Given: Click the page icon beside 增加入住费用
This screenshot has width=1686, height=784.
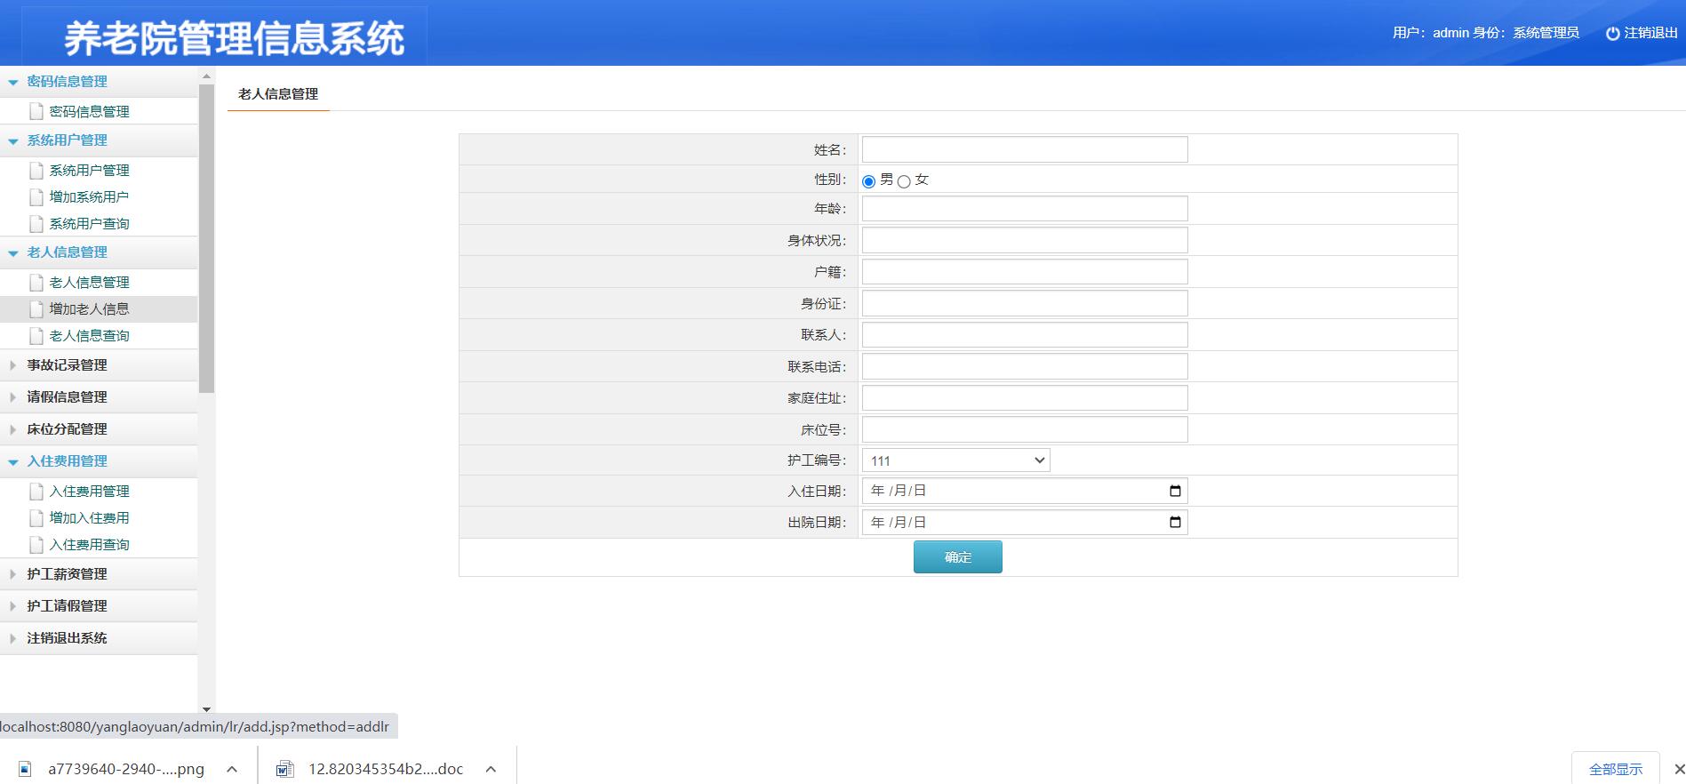Looking at the screenshot, I should tap(36, 517).
